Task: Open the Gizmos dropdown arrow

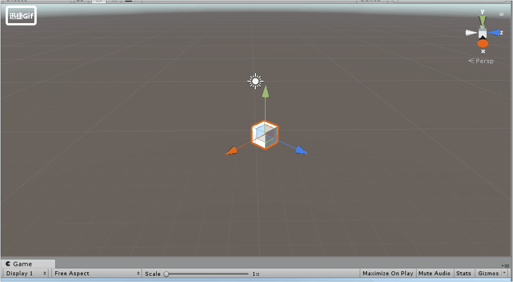Action: (x=504, y=272)
